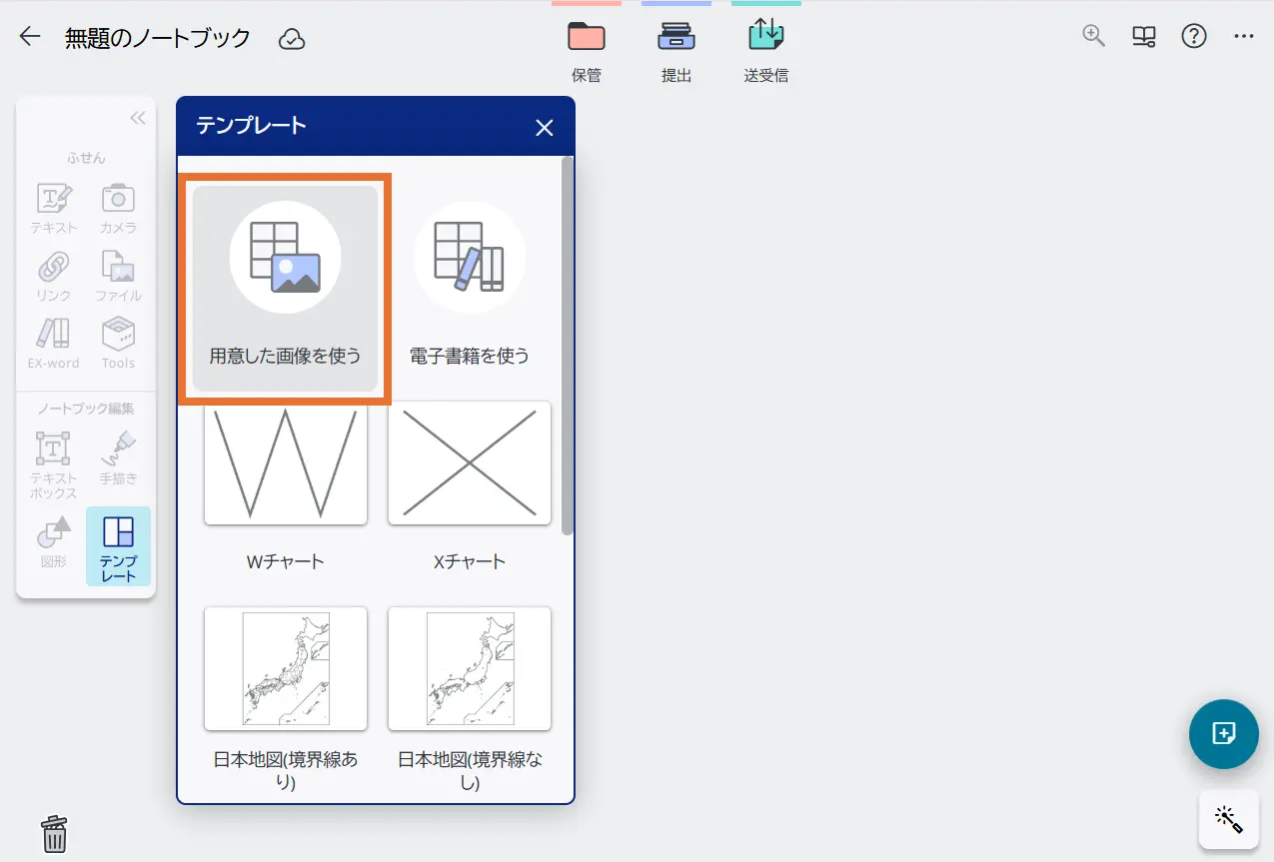Screen dimensions: 1274x862
Task: Open the 提出 submission box
Action: pos(676,50)
